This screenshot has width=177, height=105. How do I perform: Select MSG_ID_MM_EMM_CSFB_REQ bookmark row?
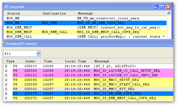(x=93, y=93)
